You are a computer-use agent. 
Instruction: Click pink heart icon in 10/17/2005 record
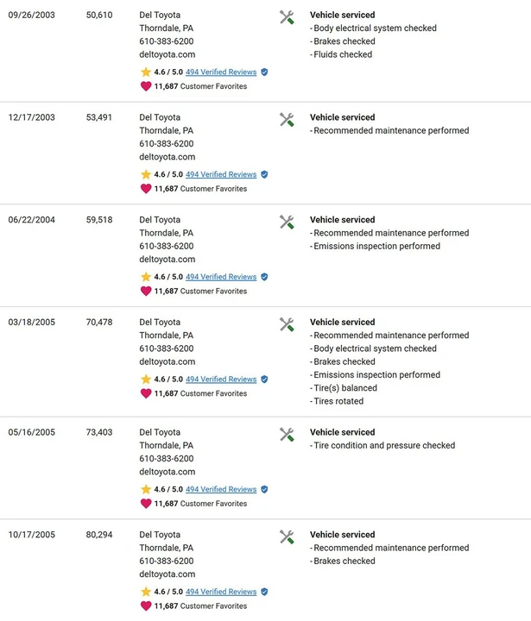(x=146, y=606)
